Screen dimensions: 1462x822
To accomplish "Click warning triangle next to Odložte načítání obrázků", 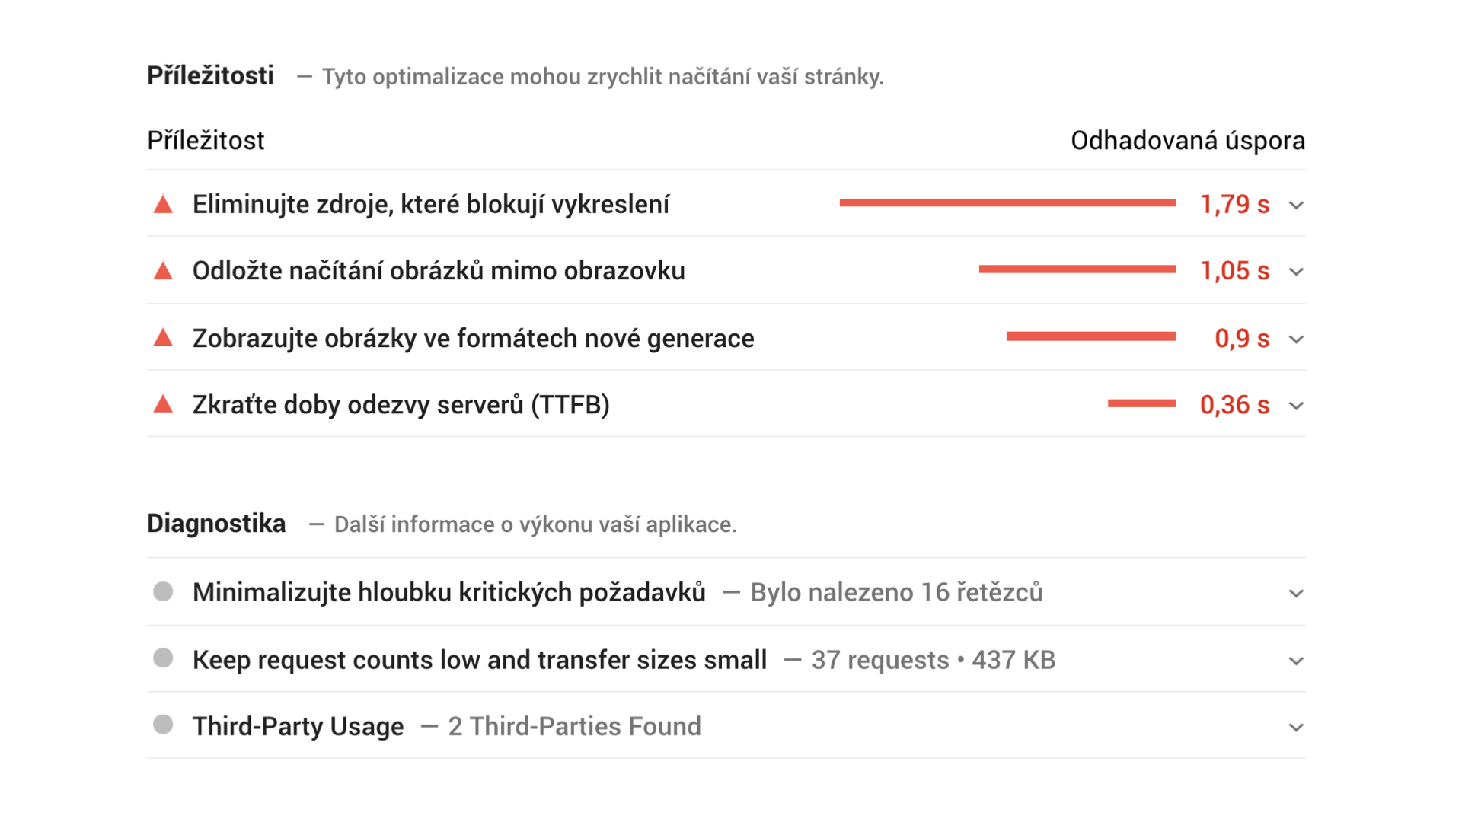I will point(163,271).
